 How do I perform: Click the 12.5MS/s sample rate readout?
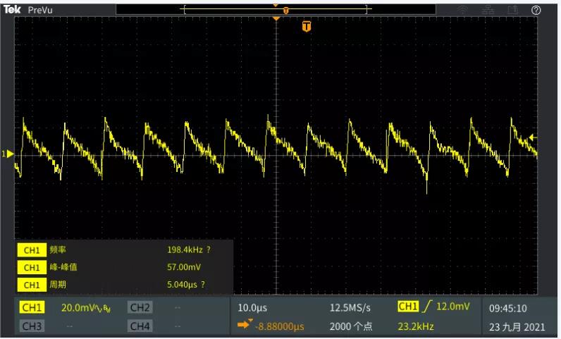(350, 307)
